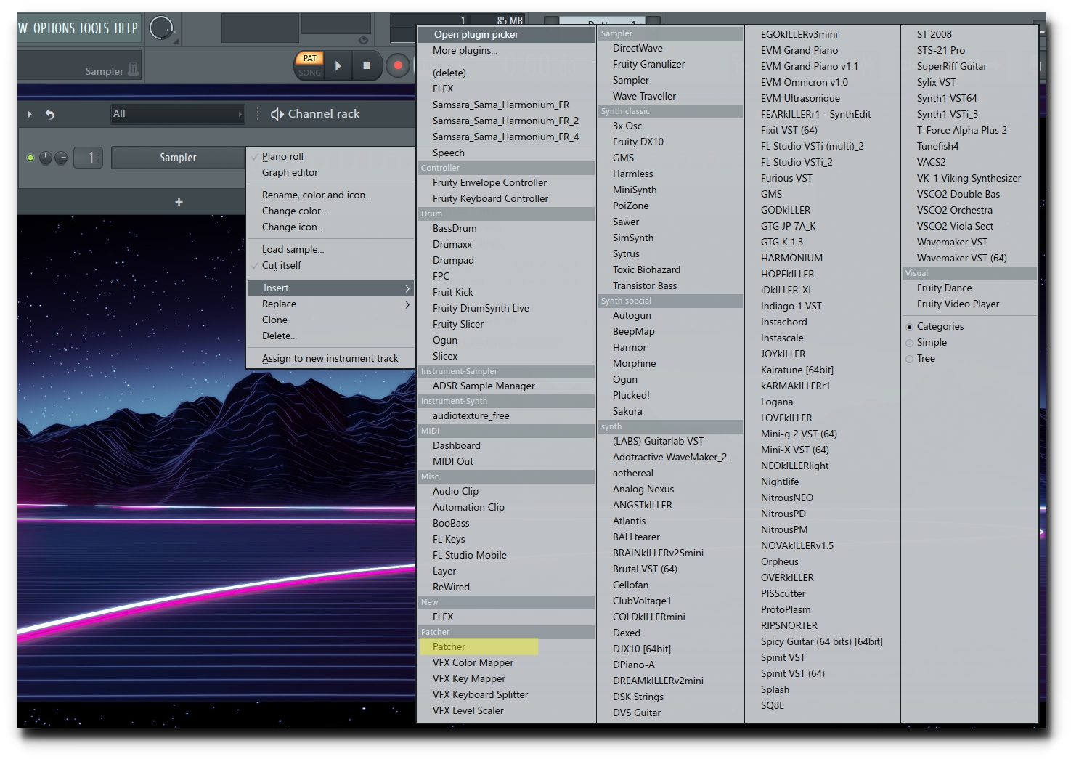Open the All channel filter dropdown
Image resolution: width=1071 pixels, height=759 pixels.
pyautogui.click(x=177, y=114)
